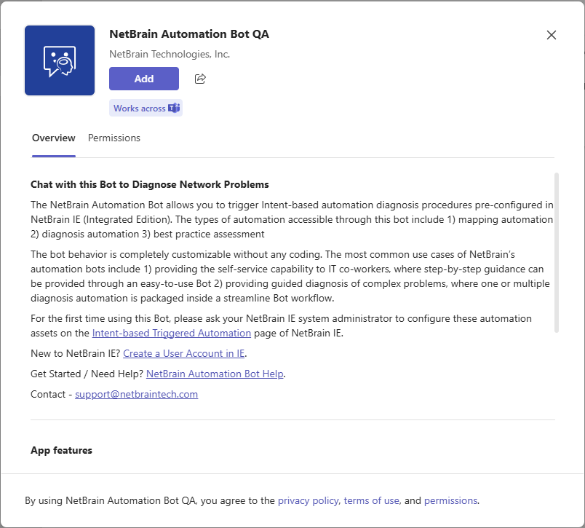This screenshot has height=528, width=585.
Task: Click the NetBrain bot logo icon
Action: (x=60, y=60)
